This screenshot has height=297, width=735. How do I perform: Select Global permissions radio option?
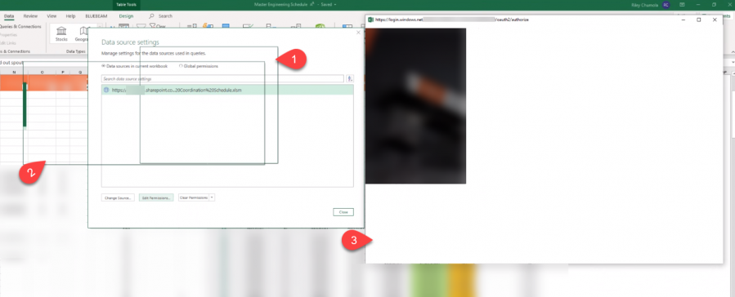(199, 66)
